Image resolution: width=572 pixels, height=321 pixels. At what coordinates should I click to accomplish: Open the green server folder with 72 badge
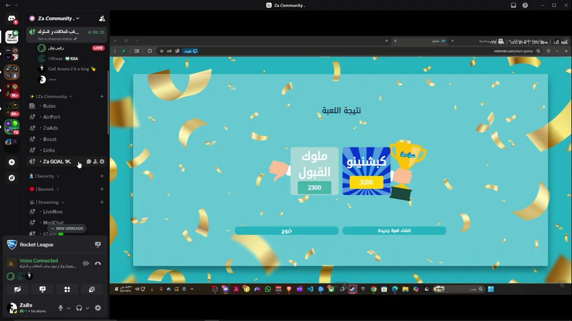tap(12, 127)
